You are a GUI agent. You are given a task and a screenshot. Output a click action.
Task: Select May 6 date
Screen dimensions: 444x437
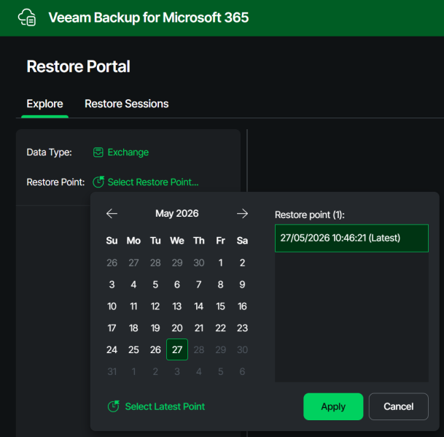[177, 285]
